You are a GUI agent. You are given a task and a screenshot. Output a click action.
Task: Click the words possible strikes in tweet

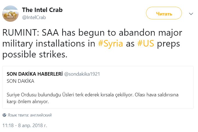[35, 55]
